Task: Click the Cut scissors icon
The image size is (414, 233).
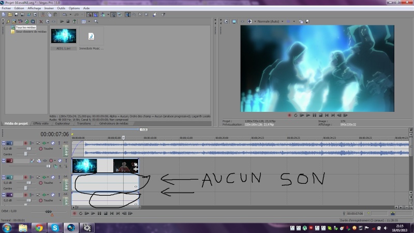Action: [x=43, y=14]
